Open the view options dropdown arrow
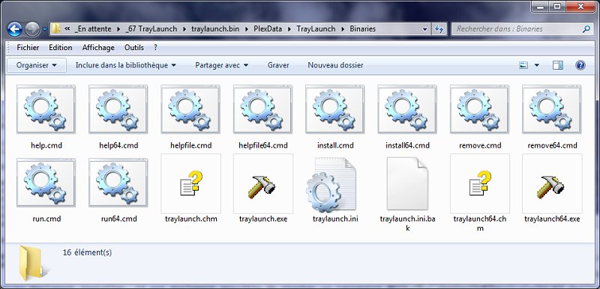 coord(536,65)
